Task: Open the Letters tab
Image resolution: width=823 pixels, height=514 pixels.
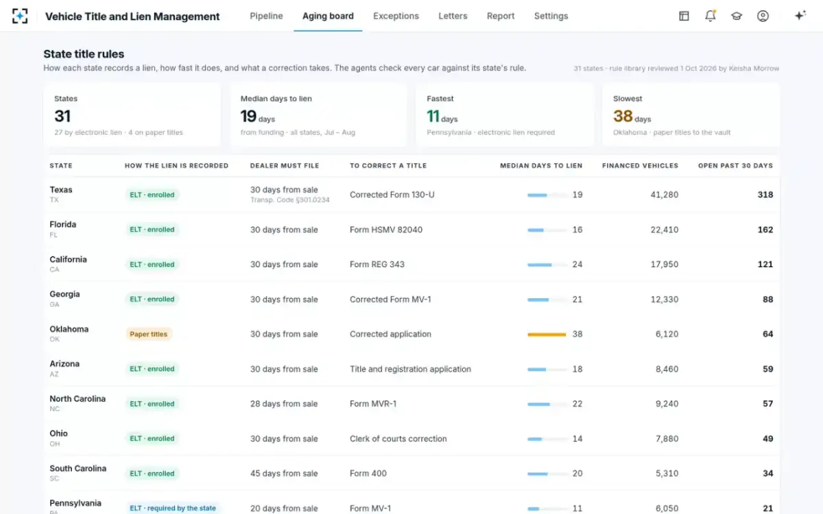Action: (x=453, y=16)
